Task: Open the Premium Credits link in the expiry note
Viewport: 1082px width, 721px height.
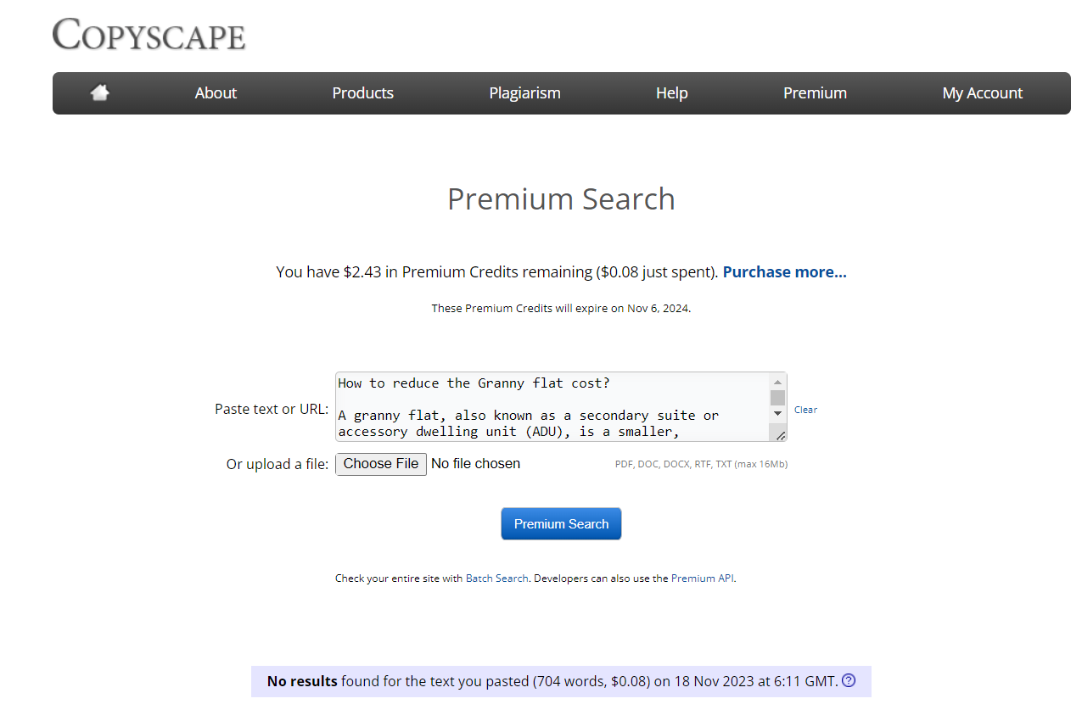Action: tap(507, 309)
